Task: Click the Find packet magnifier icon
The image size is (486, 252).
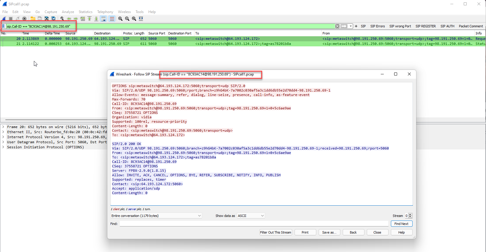Action: tap(62, 19)
